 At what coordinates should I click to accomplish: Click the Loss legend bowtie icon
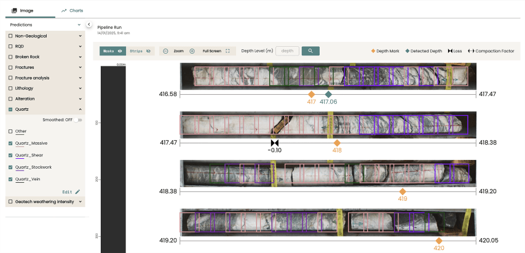pos(450,51)
